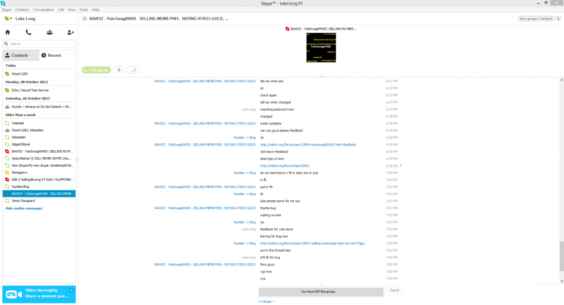Click the add contact icon
Viewport: 564px width, 305px height.
coord(70,32)
